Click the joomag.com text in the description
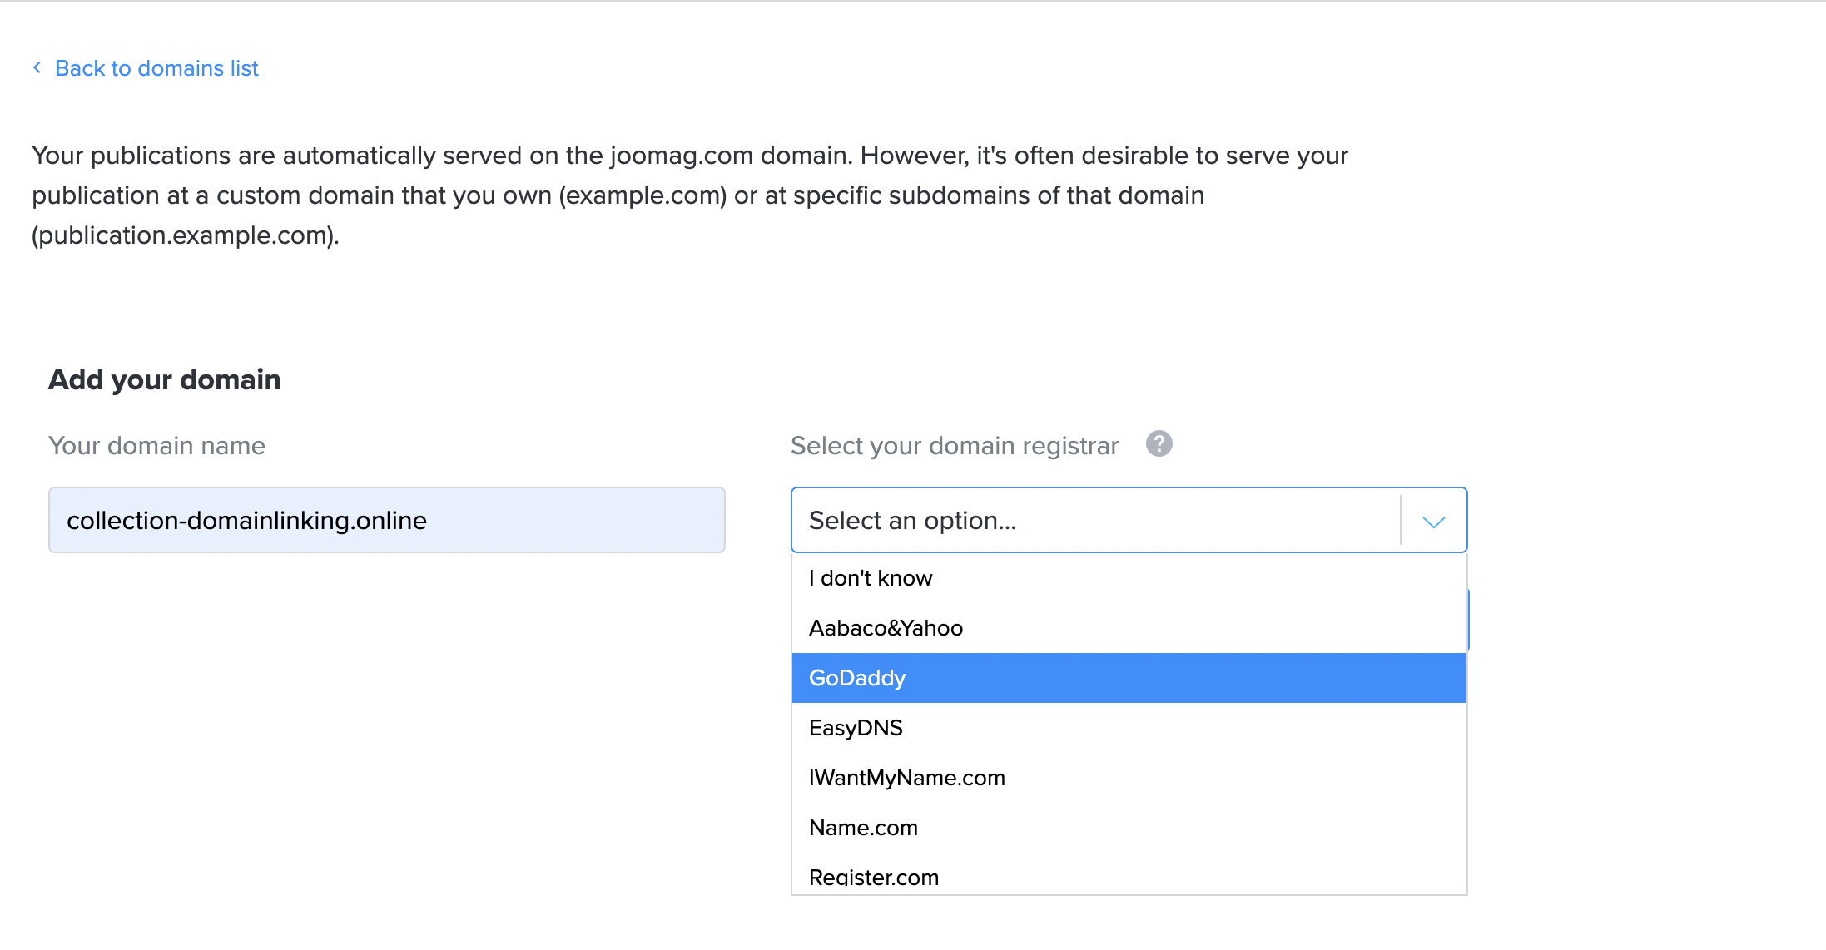Image resolution: width=1826 pixels, height=950 pixels. pos(681,156)
